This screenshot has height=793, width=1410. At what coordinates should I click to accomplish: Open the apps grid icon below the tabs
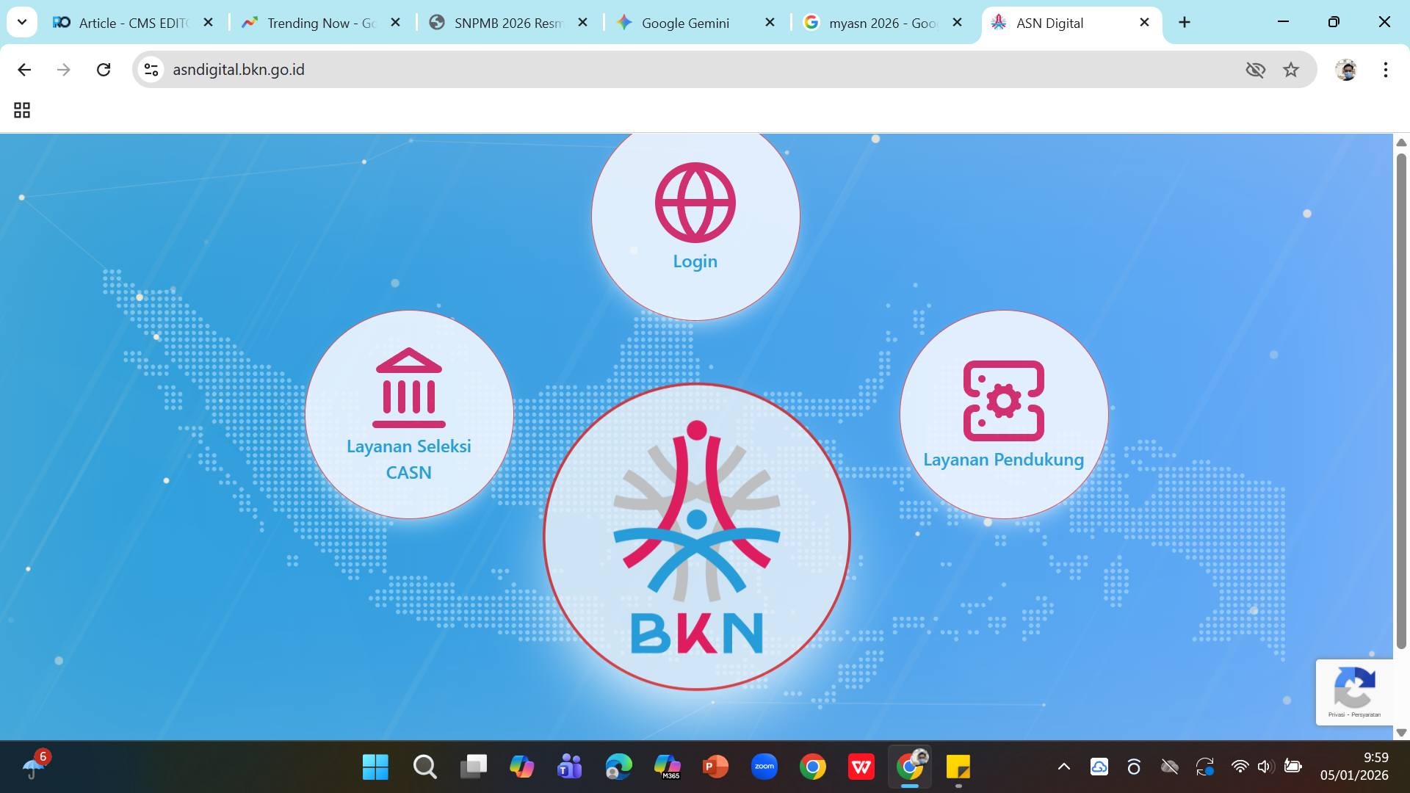[x=21, y=110]
